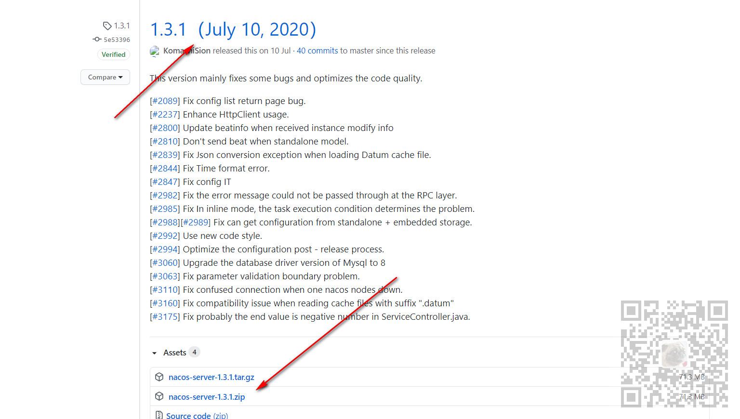Open issue #2992 link
Image resolution: width=740 pixels, height=419 pixels.
(165, 236)
